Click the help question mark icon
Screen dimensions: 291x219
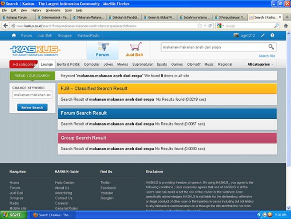pyautogui.click(x=272, y=35)
